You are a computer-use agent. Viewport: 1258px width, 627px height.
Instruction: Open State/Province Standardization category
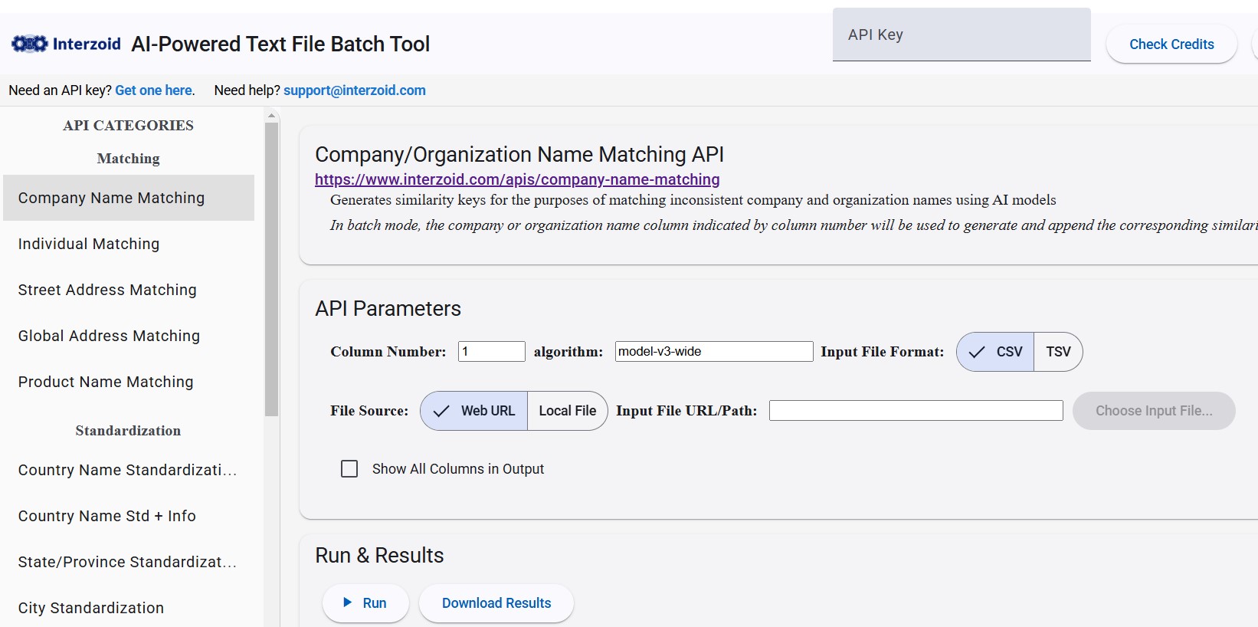point(129,562)
